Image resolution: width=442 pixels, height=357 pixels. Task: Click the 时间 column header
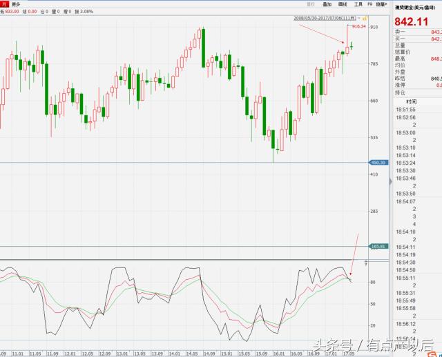412,101
